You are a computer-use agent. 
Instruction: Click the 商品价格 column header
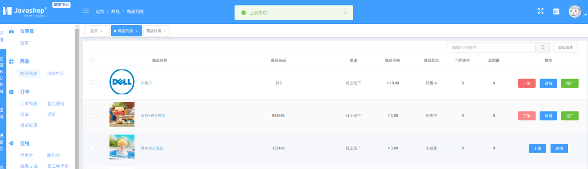click(x=393, y=60)
